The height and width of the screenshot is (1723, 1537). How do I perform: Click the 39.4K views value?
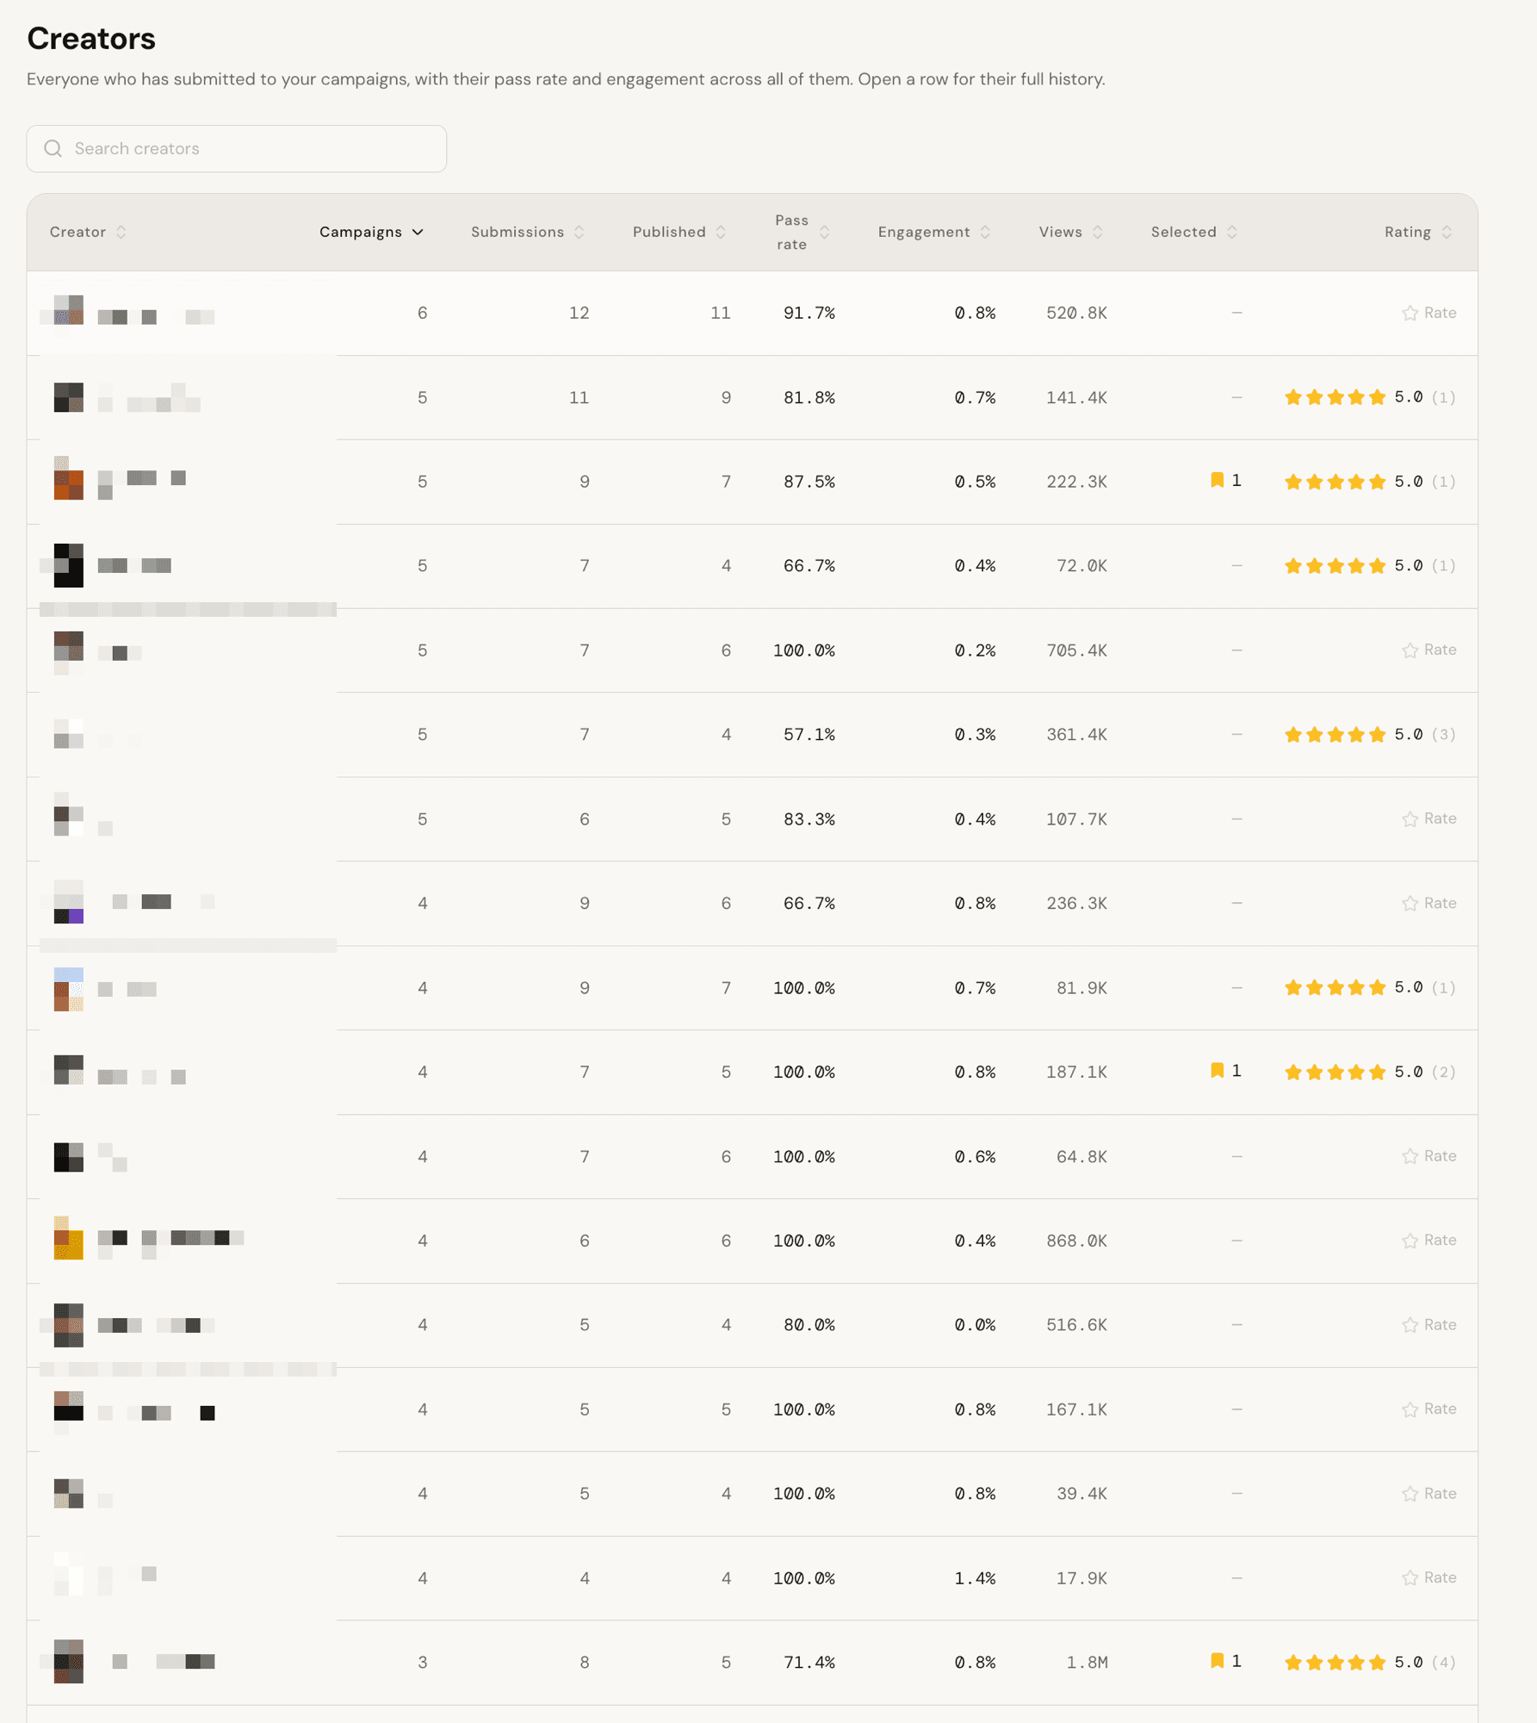tap(1081, 1493)
